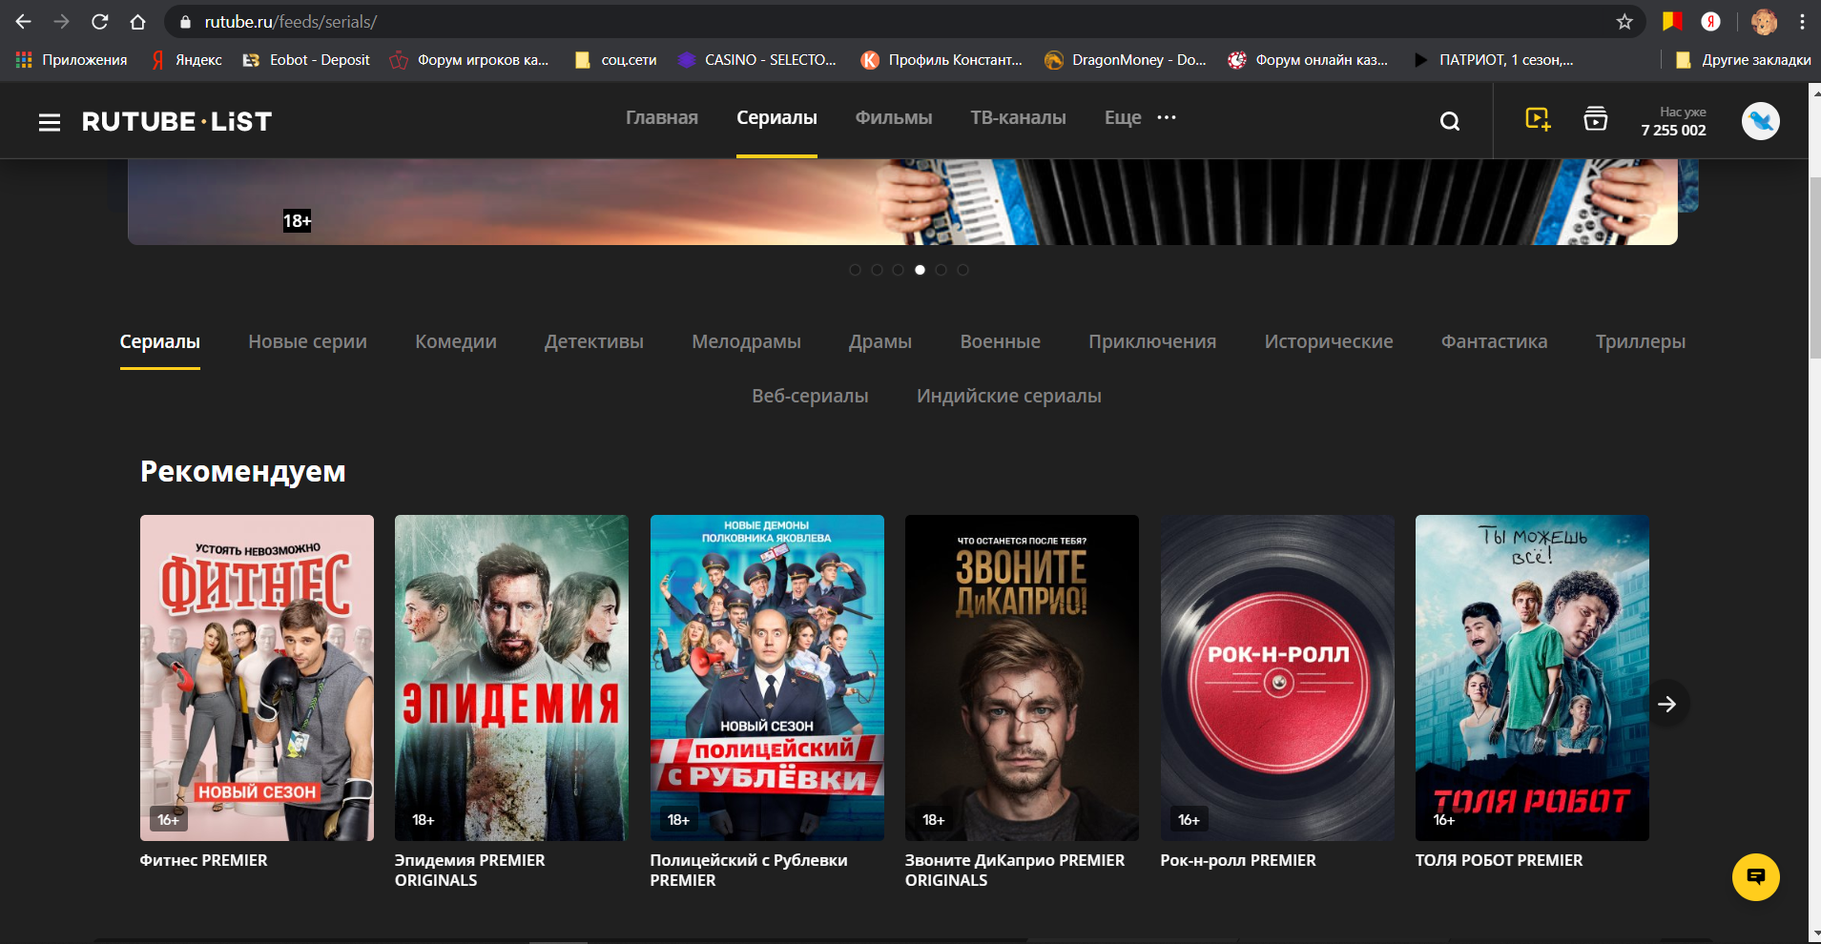Screen dimensions: 1821x944
Task: Select the Сериалы top navigation tab
Action: tap(776, 117)
